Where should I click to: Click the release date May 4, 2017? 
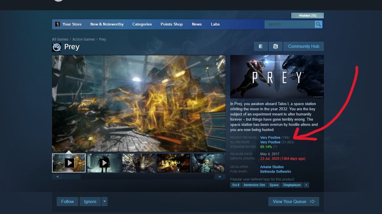click(270, 154)
